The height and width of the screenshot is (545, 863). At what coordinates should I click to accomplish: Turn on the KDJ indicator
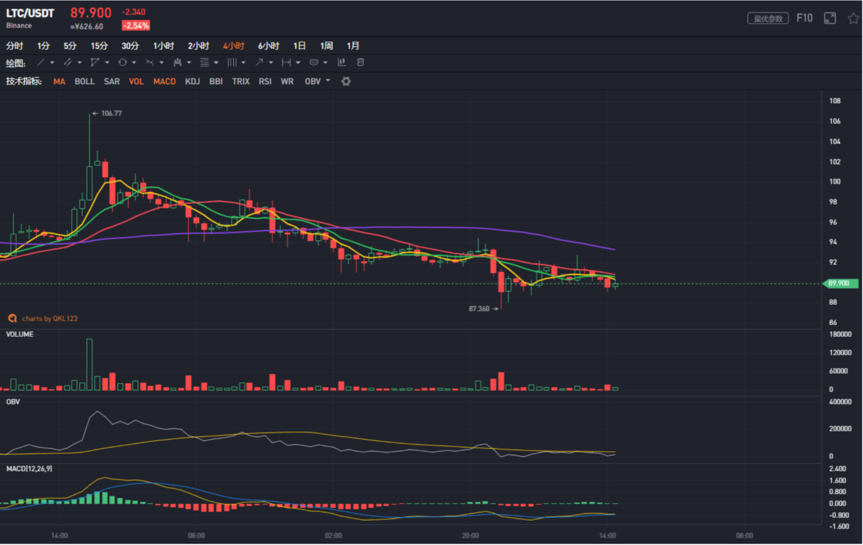pyautogui.click(x=192, y=82)
